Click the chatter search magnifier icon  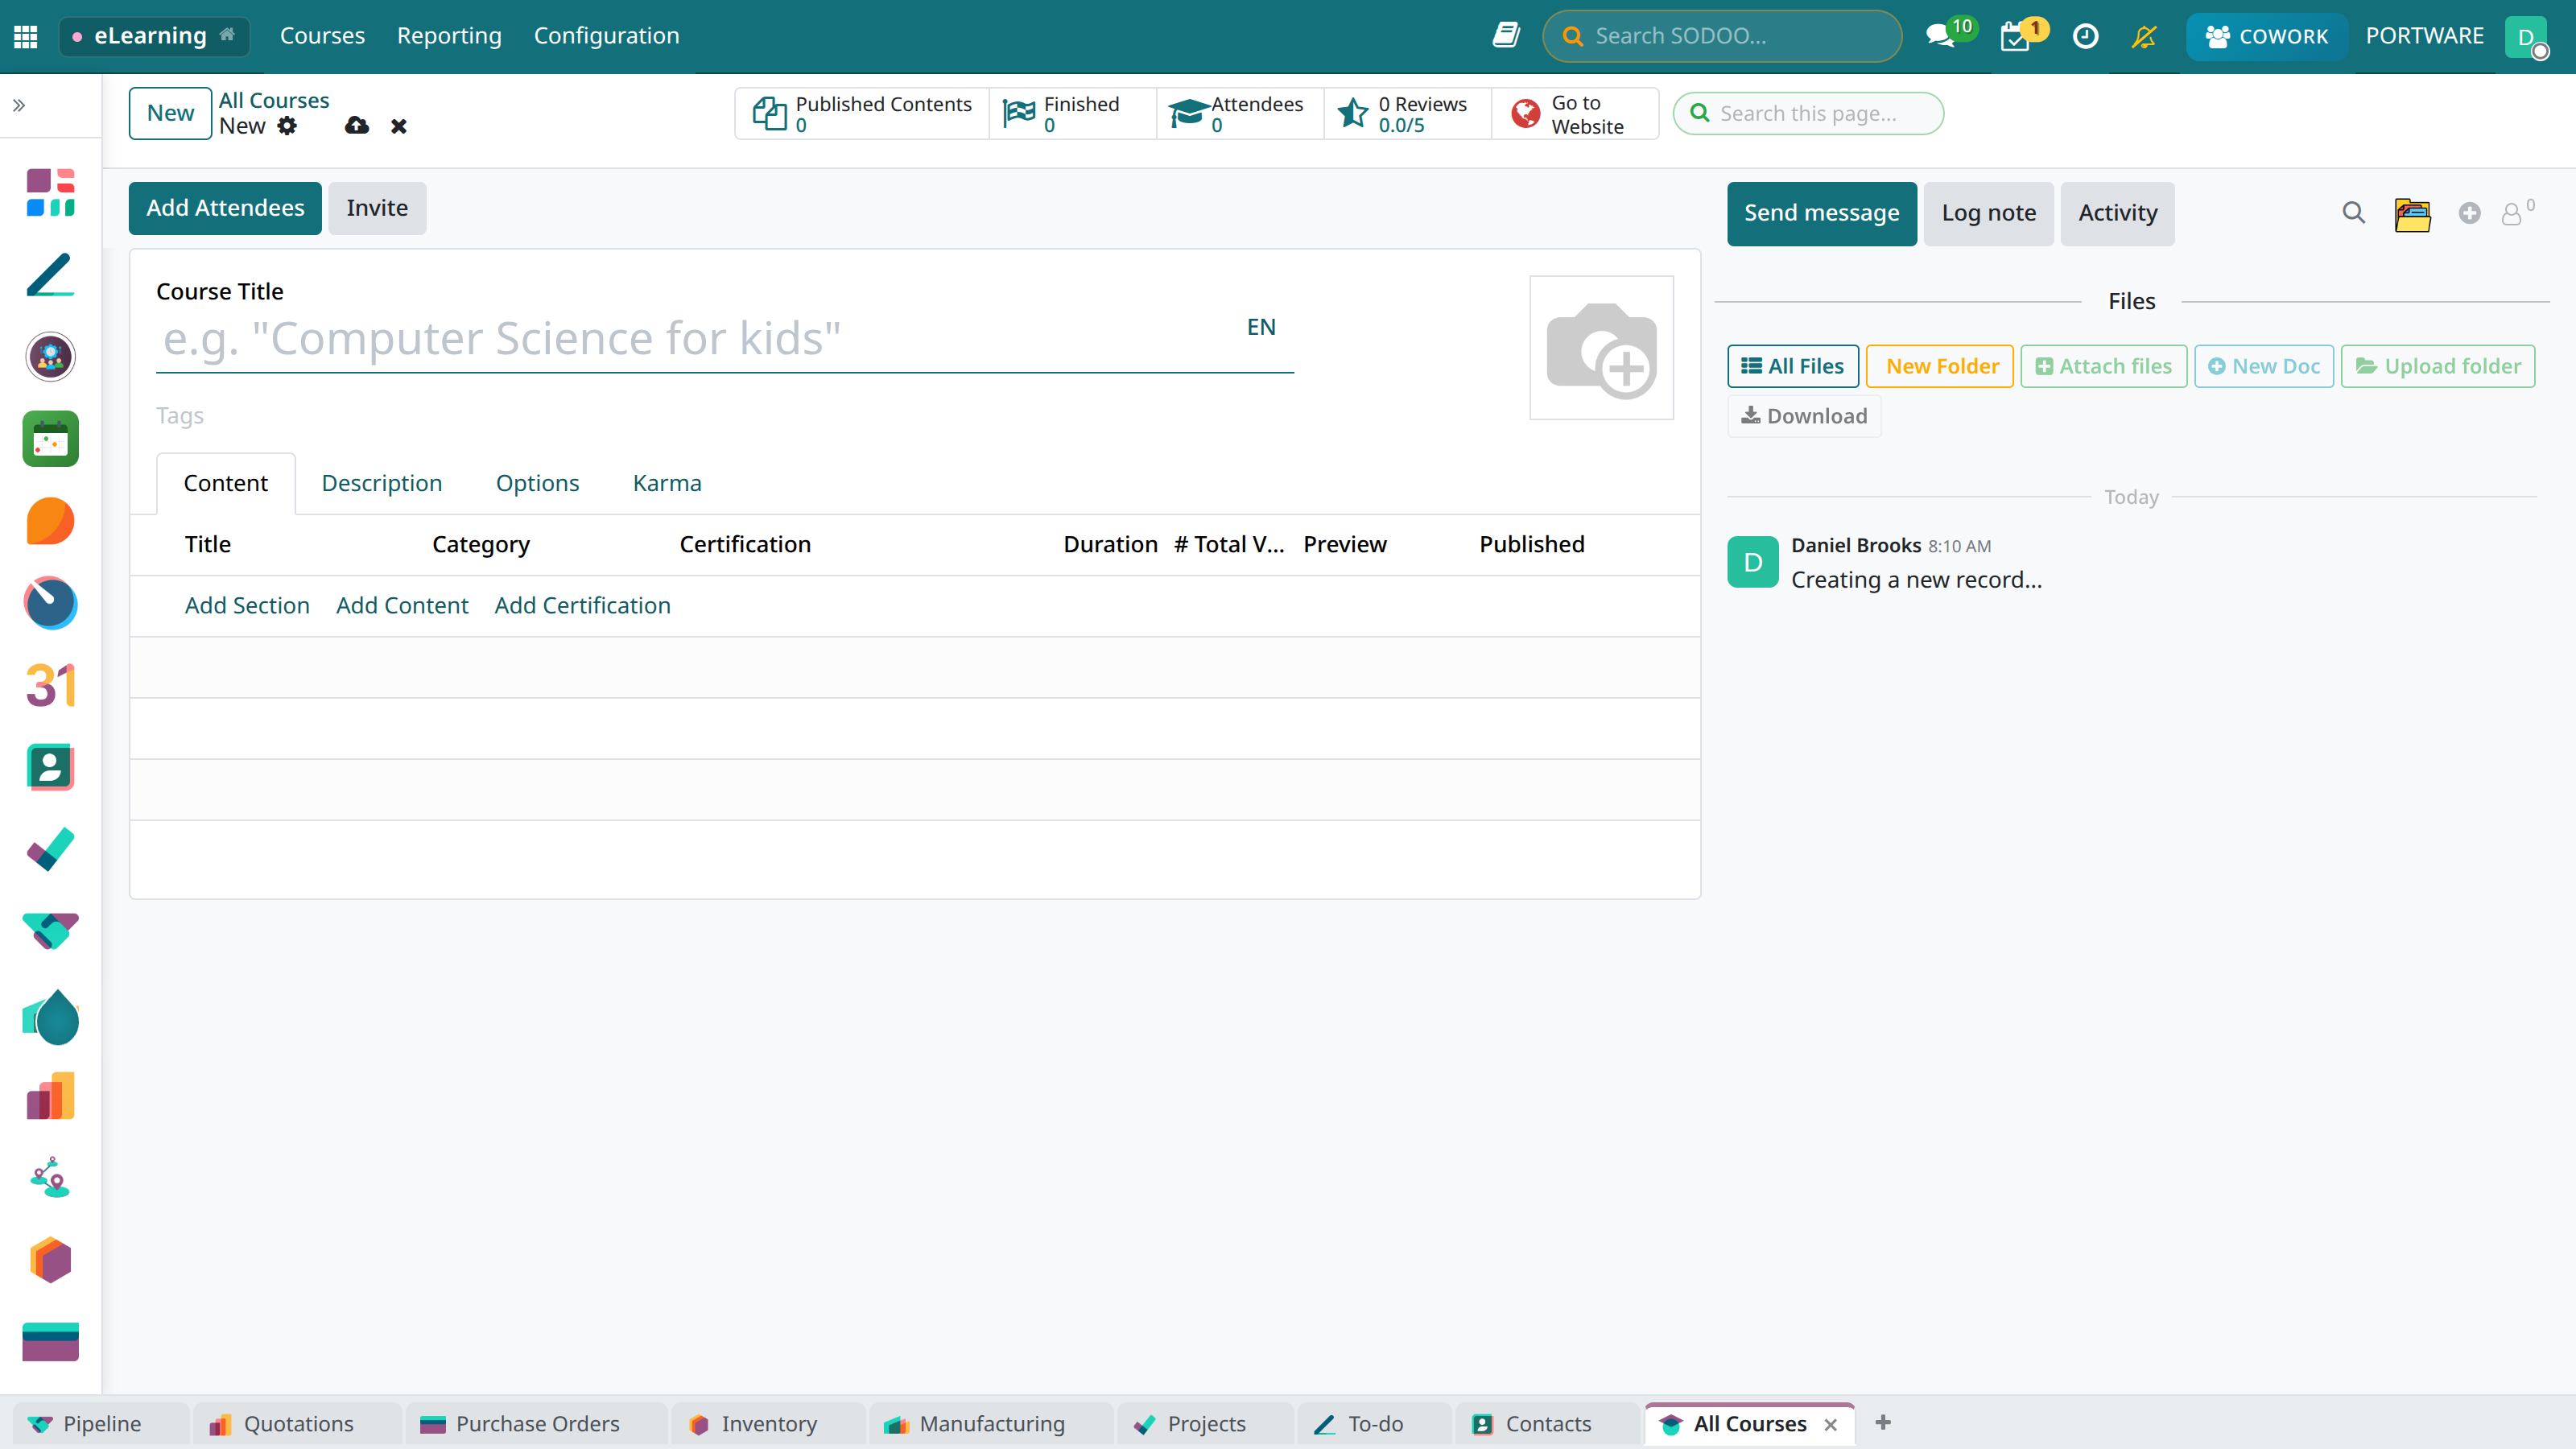coord(2354,213)
